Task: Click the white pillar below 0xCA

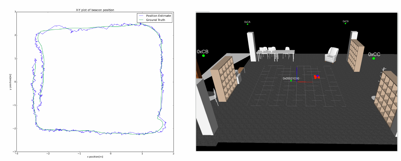Action: [x=252, y=47]
